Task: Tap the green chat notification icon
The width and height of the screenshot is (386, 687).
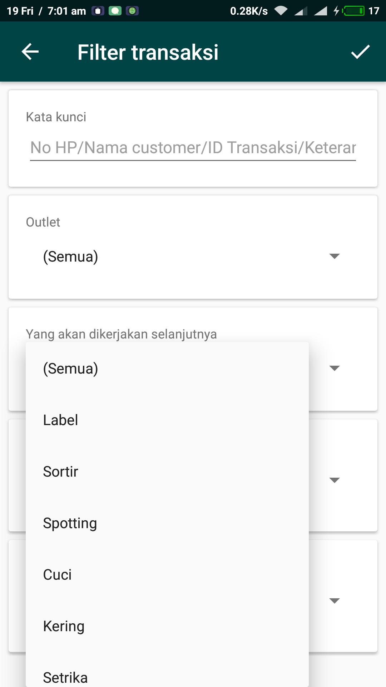Action: point(115,11)
